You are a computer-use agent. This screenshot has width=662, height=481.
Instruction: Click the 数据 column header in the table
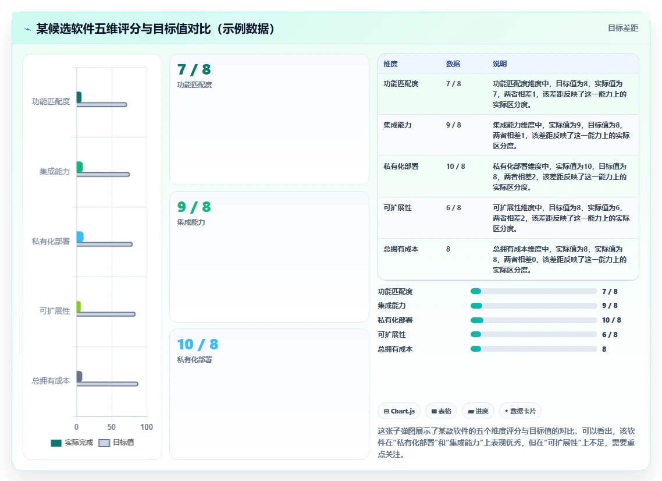coord(453,64)
